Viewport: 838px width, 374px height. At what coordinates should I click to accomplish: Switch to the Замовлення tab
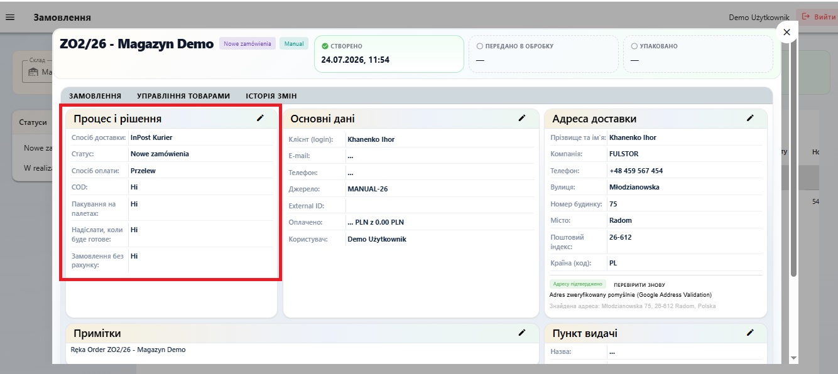click(x=95, y=96)
